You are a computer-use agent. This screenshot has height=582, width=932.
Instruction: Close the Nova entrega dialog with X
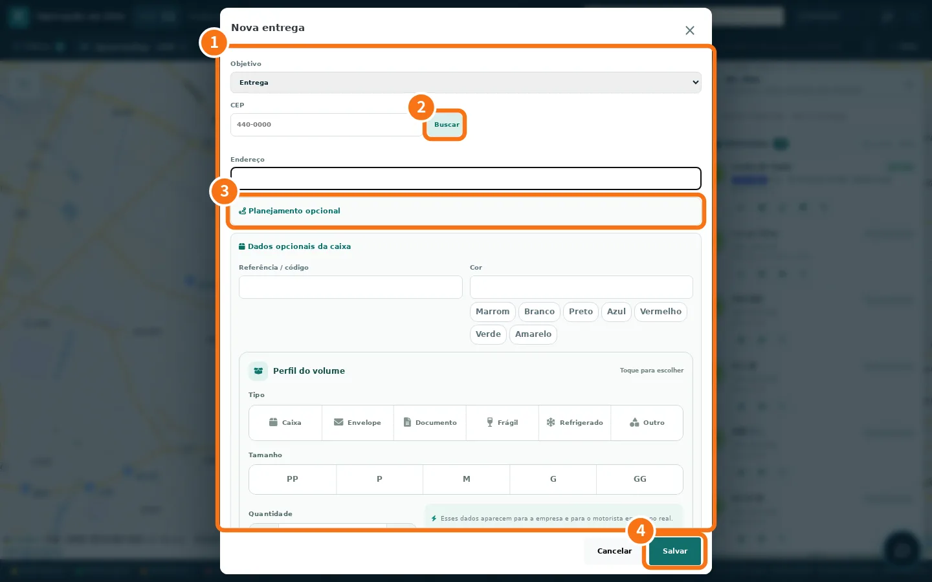(x=690, y=30)
